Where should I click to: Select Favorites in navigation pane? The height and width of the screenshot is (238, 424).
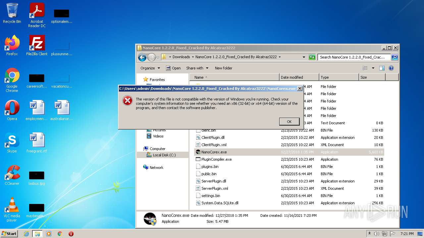click(x=157, y=80)
